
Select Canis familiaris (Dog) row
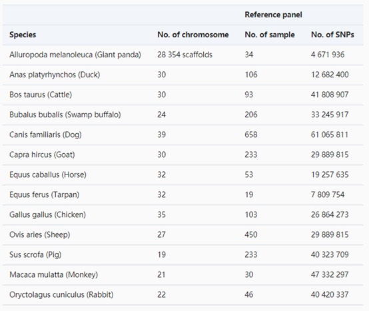click(x=183, y=135)
